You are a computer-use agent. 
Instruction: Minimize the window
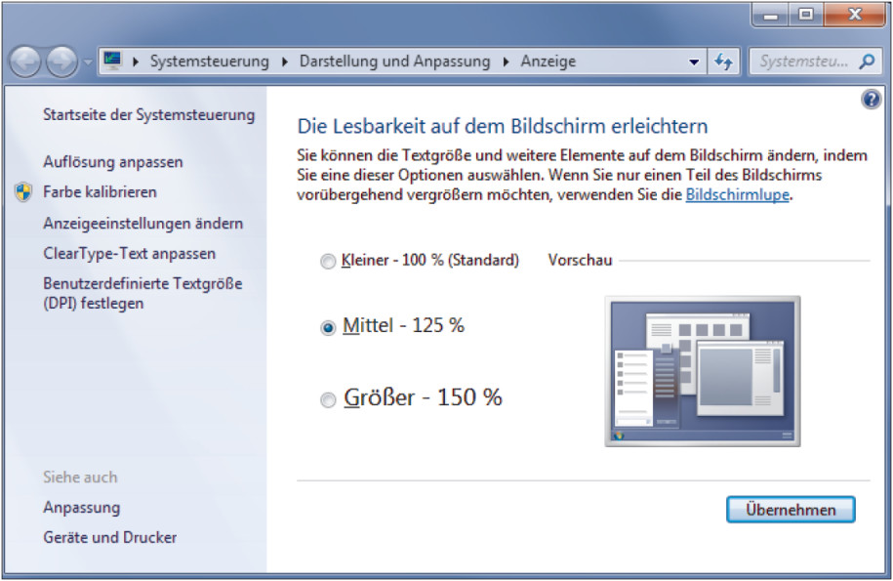pyautogui.click(x=770, y=15)
